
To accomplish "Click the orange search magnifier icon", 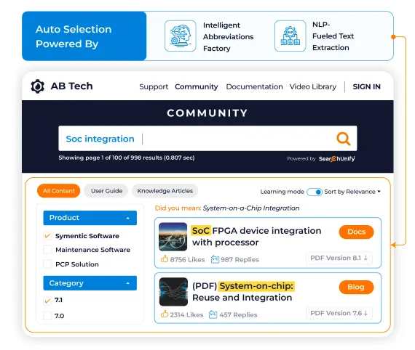I will pos(343,139).
